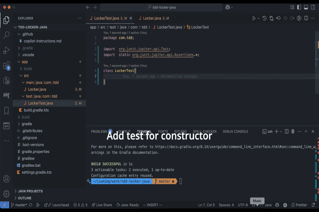
Task: Toggle secondary side bar visibility
Action: click(x=313, y=8)
